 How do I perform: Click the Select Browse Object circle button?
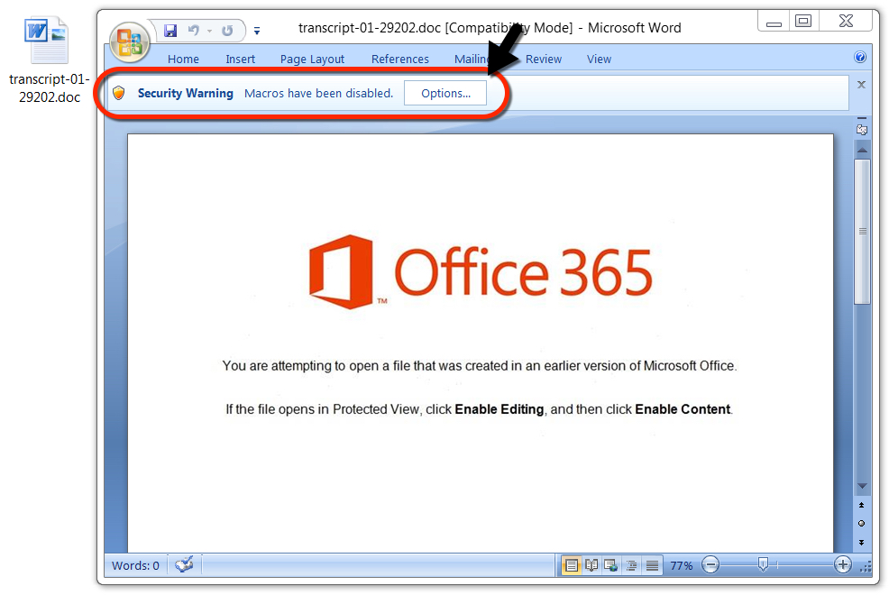(x=862, y=524)
